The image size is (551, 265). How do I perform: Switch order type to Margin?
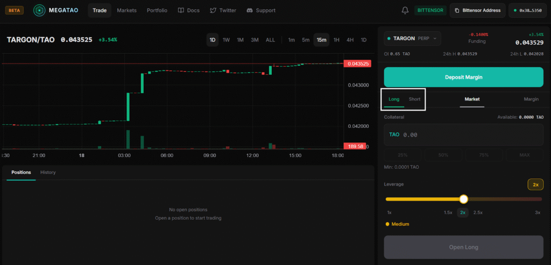[x=531, y=99]
